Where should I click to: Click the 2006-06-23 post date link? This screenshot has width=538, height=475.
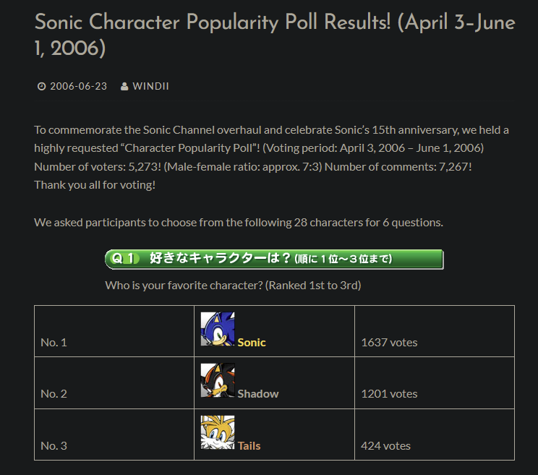(79, 87)
